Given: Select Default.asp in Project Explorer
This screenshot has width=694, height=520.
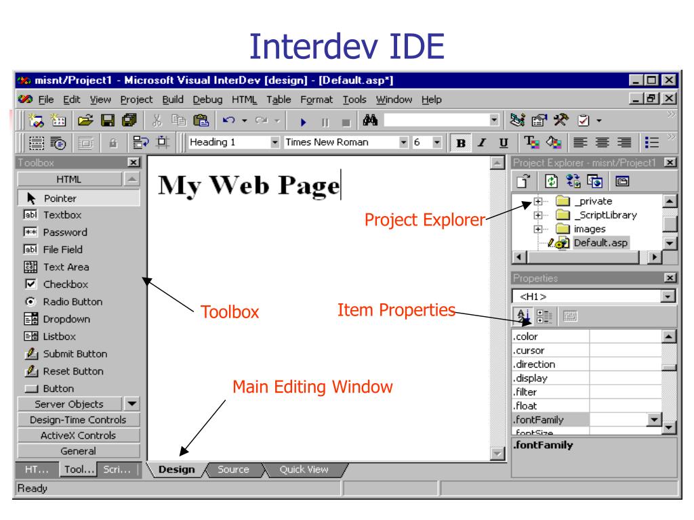Looking at the screenshot, I should [x=600, y=243].
